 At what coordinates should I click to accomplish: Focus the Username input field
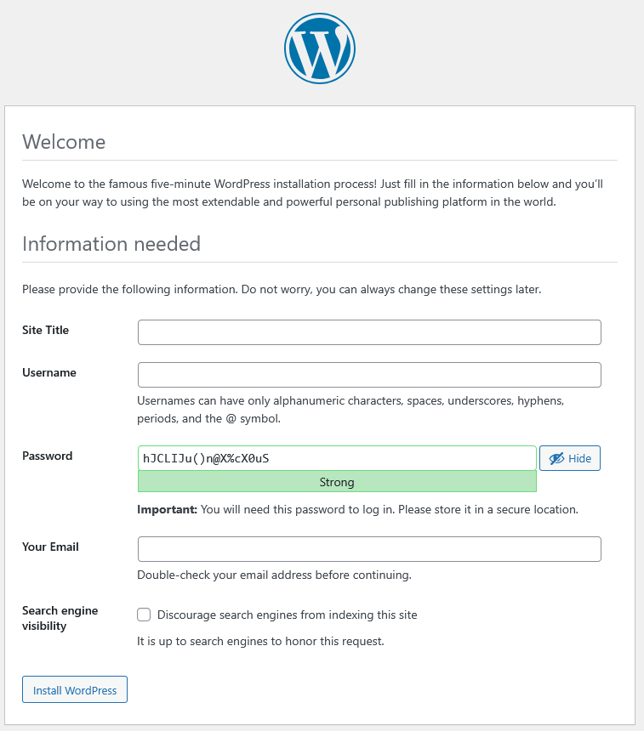[x=369, y=375]
